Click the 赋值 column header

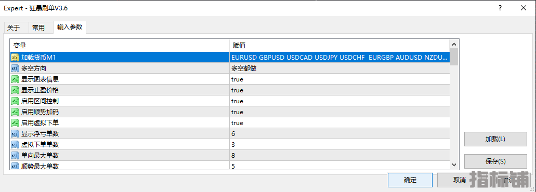click(340, 45)
